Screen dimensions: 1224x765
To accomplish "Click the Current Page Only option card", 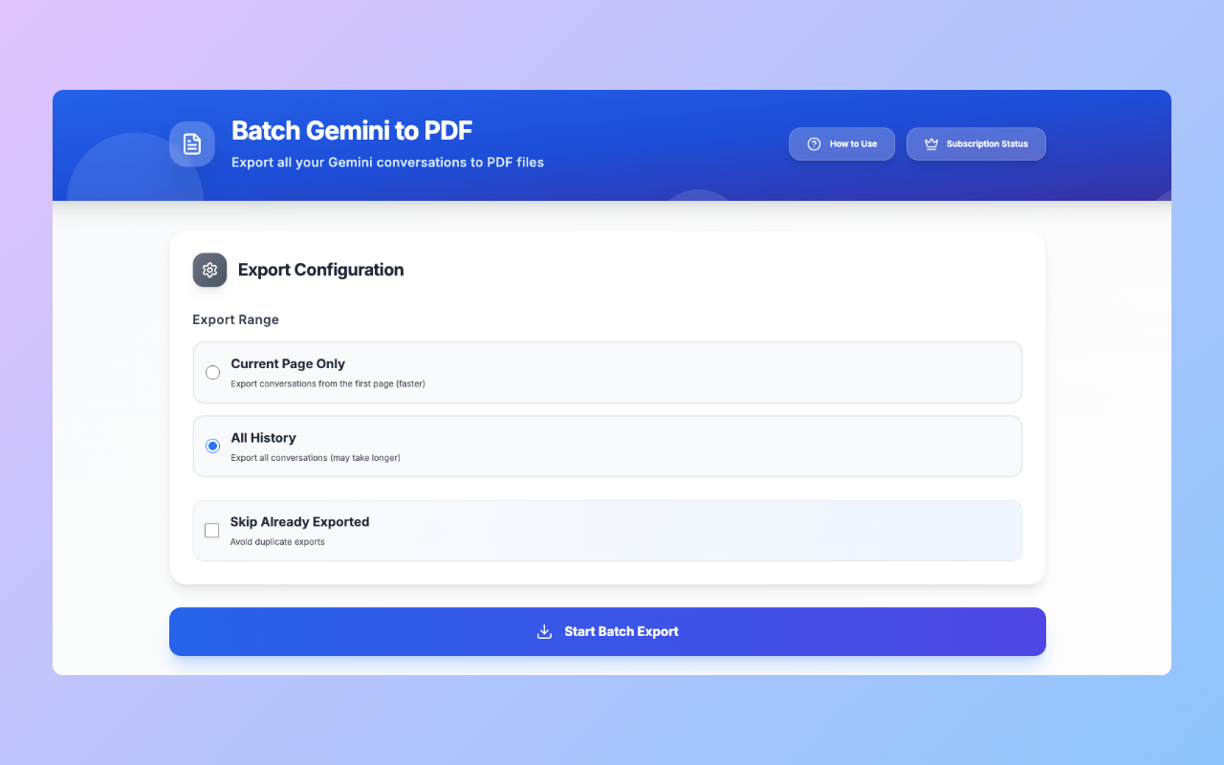I will tap(607, 372).
